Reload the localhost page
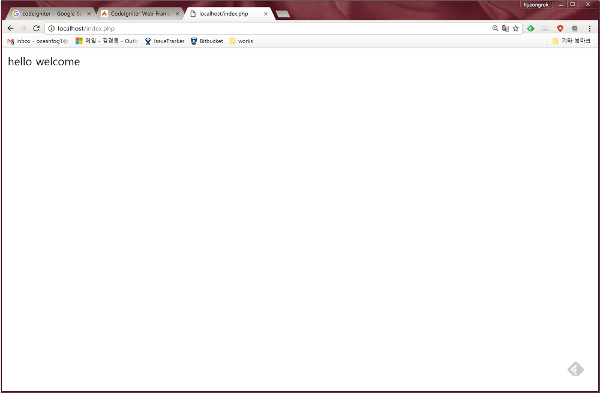This screenshot has width=600, height=393. click(37, 28)
